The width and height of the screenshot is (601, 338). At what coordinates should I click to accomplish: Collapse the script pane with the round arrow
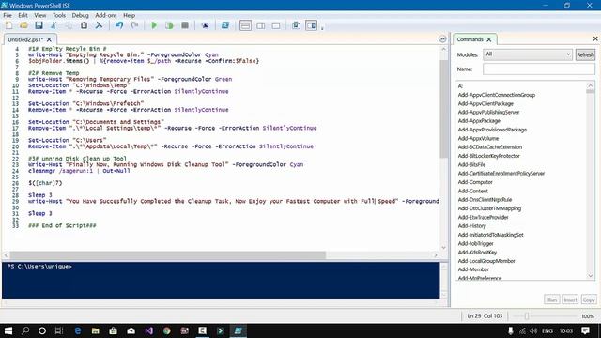coord(442,39)
